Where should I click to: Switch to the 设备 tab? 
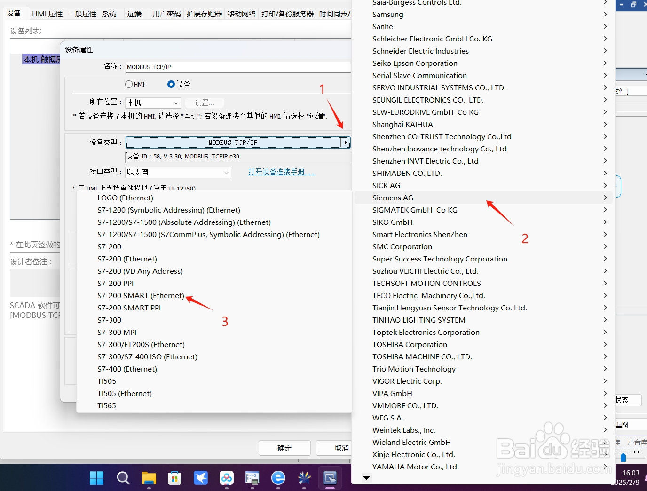[x=14, y=13]
